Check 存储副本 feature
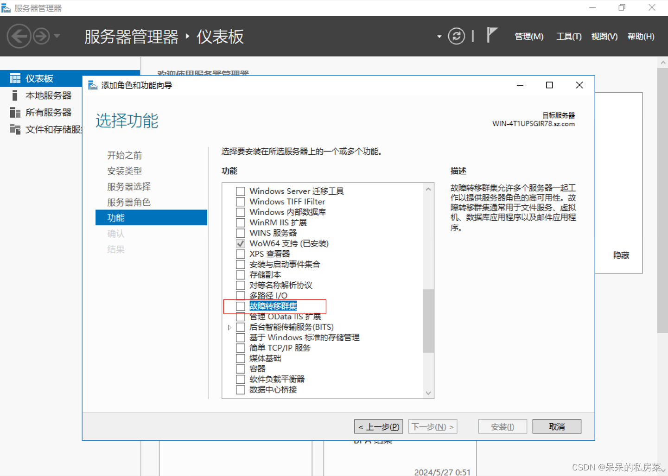Image resolution: width=668 pixels, height=476 pixels. [240, 274]
